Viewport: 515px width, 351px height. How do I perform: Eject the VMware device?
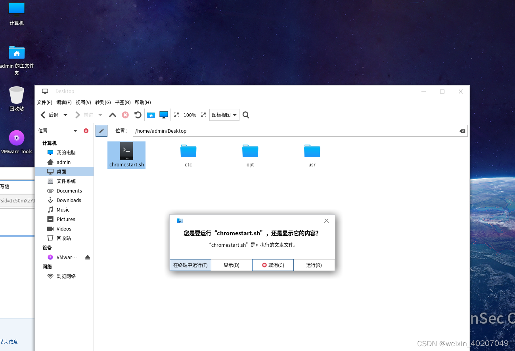(88, 257)
